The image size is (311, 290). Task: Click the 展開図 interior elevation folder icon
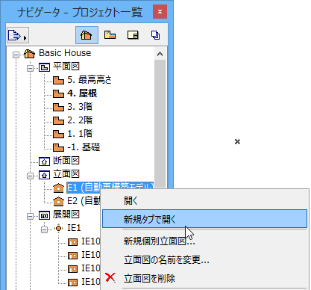[x=44, y=215]
